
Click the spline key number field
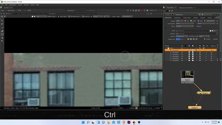[178, 39]
